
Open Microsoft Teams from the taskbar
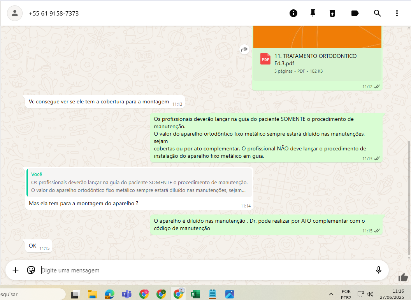pyautogui.click(x=126, y=294)
